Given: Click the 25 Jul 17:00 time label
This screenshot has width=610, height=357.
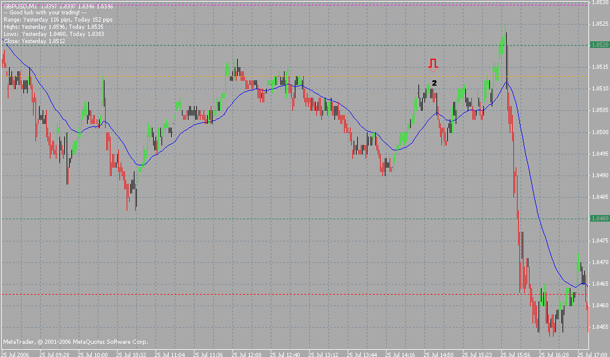Looking at the screenshot, I should 593,354.
